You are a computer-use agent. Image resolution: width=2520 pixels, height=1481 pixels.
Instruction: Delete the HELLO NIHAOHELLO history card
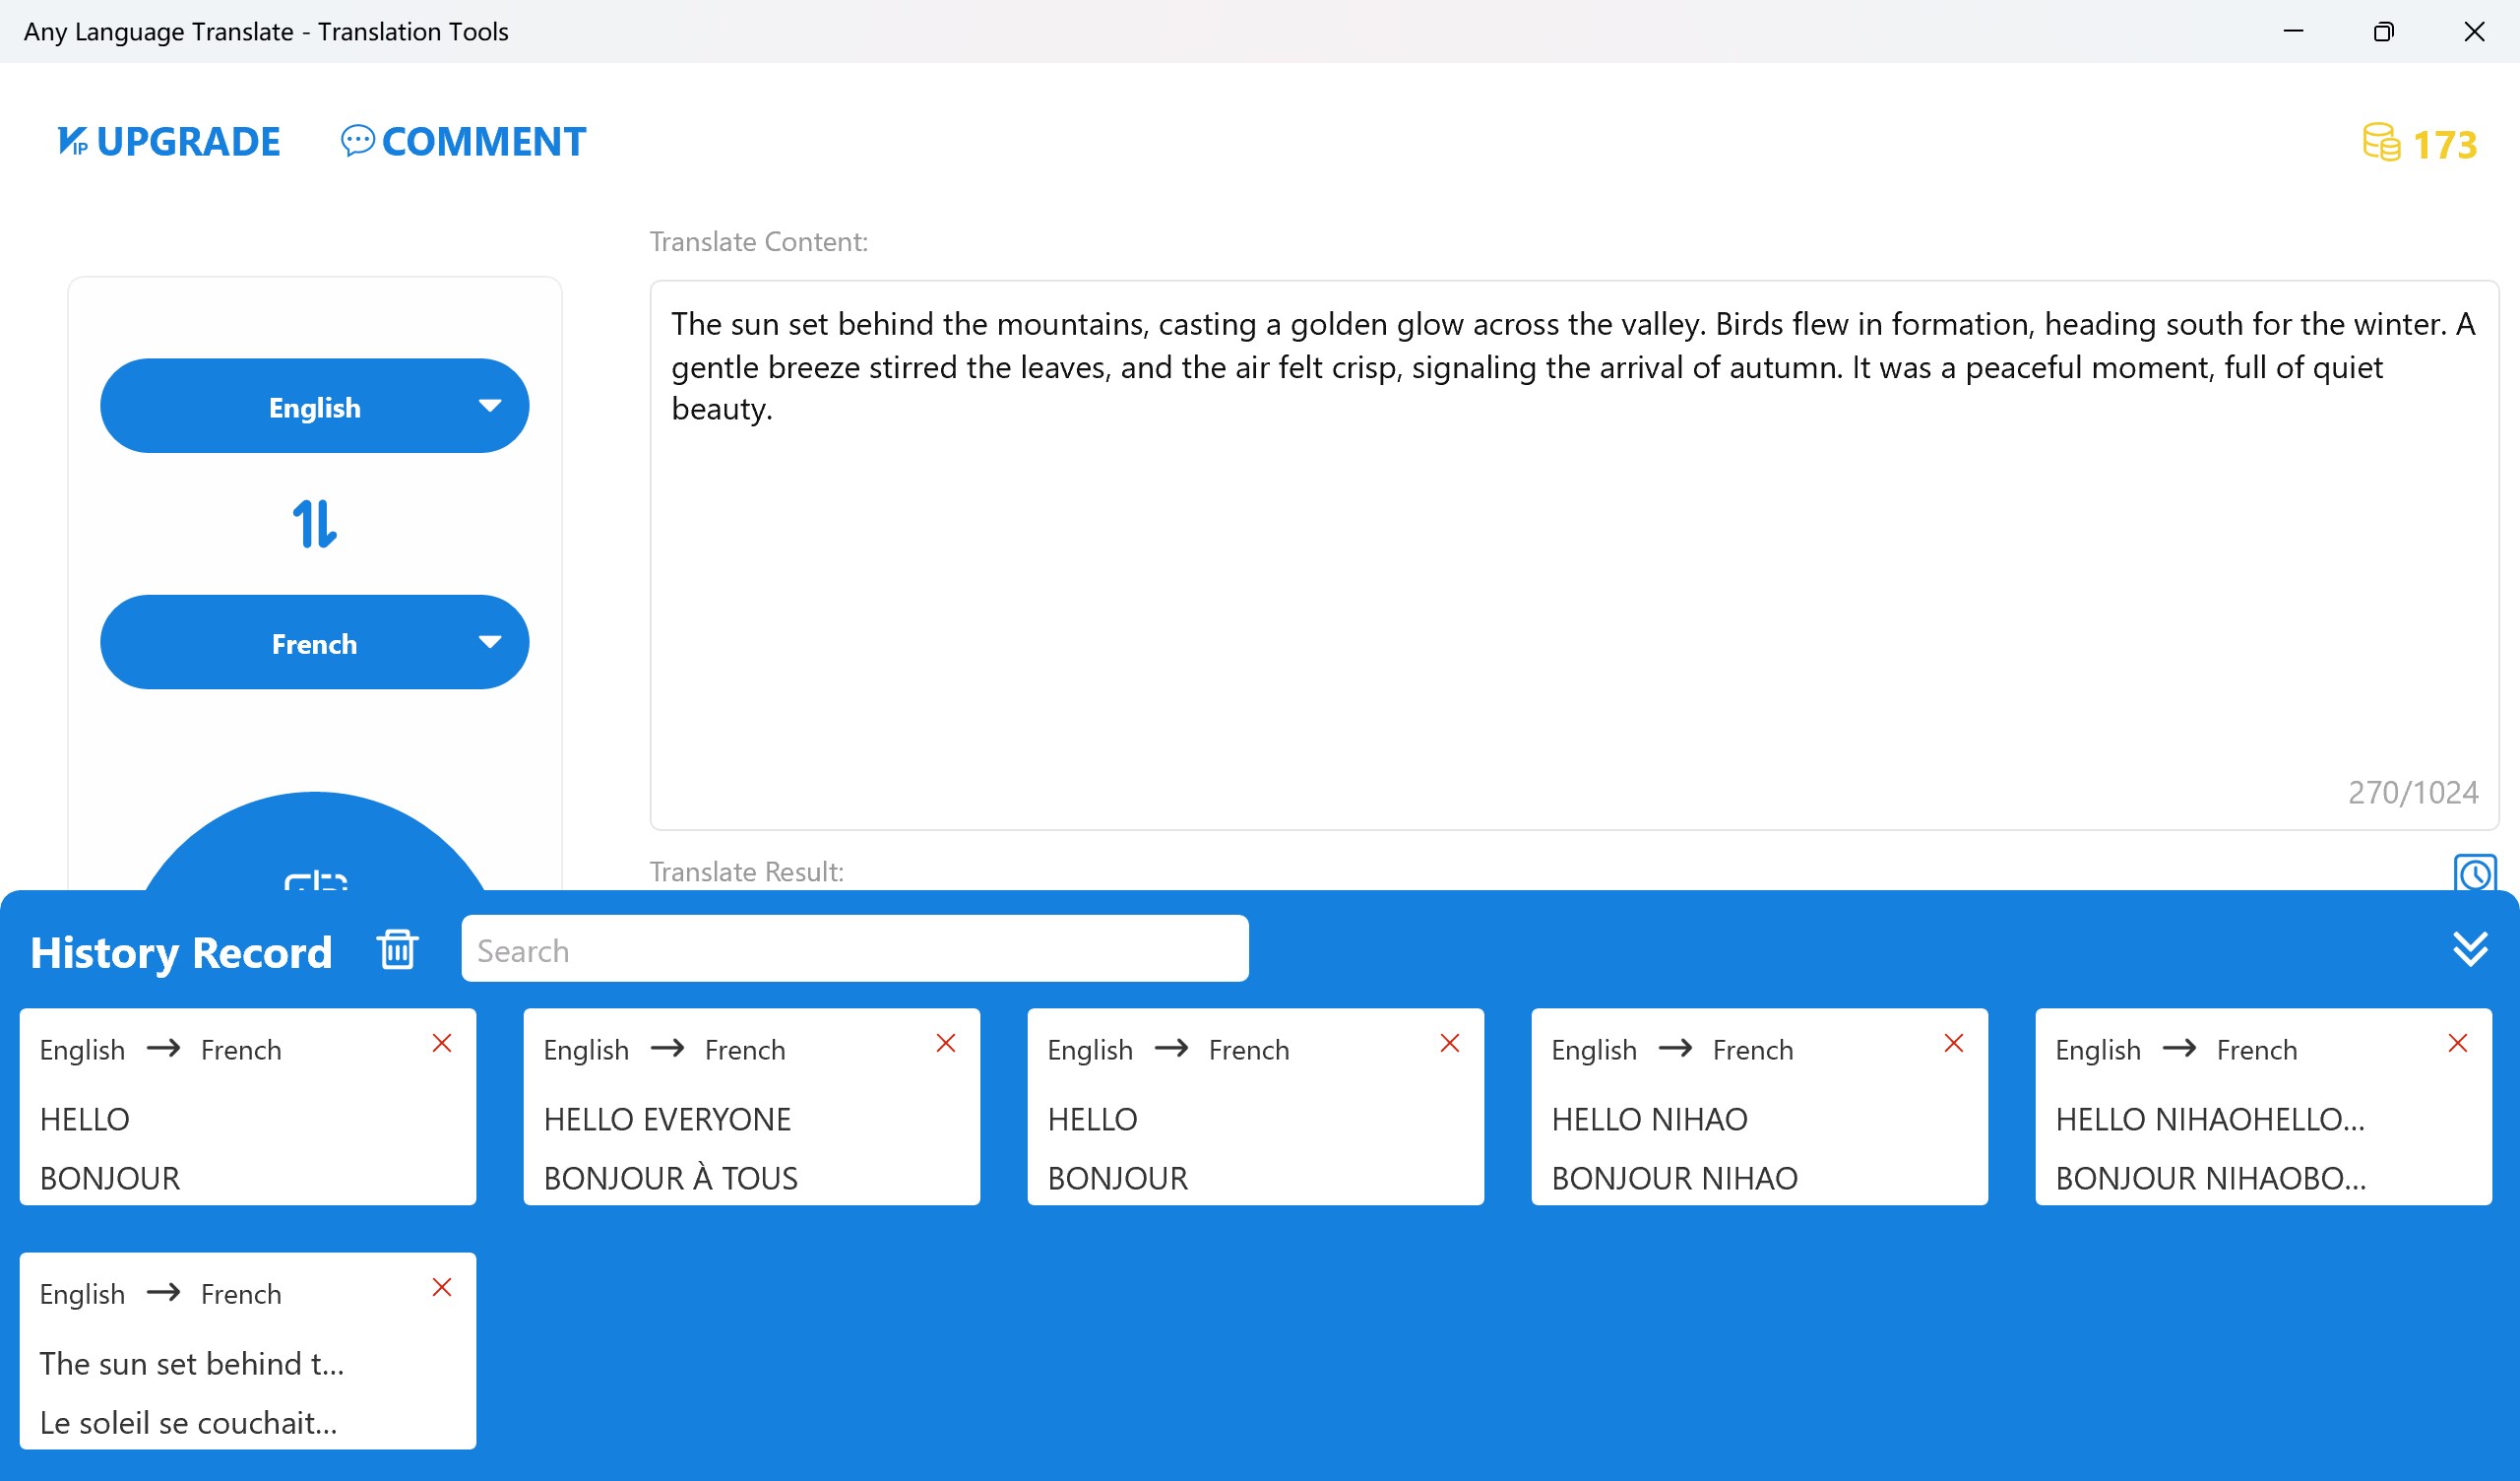(x=2457, y=1043)
